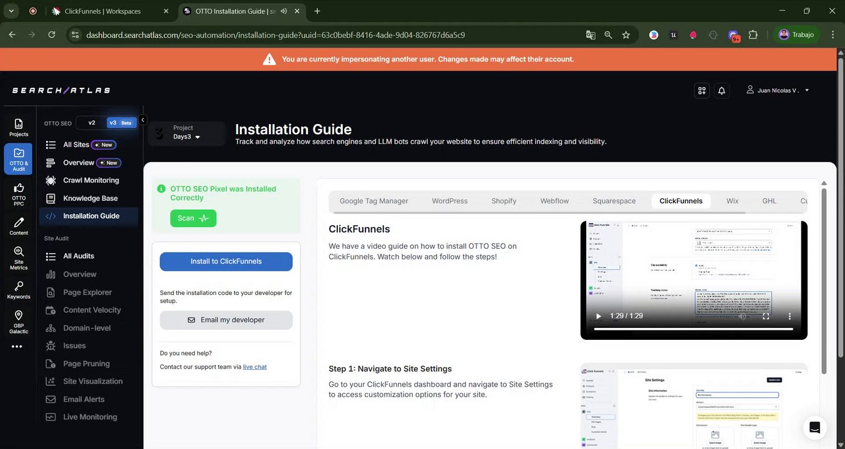Open browser zoom magnifier icon
845x449 pixels.
tap(608, 35)
